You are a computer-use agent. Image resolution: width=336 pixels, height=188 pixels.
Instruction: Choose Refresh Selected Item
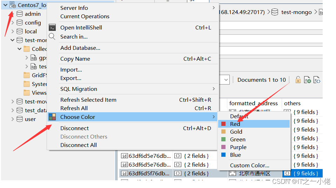(133, 100)
